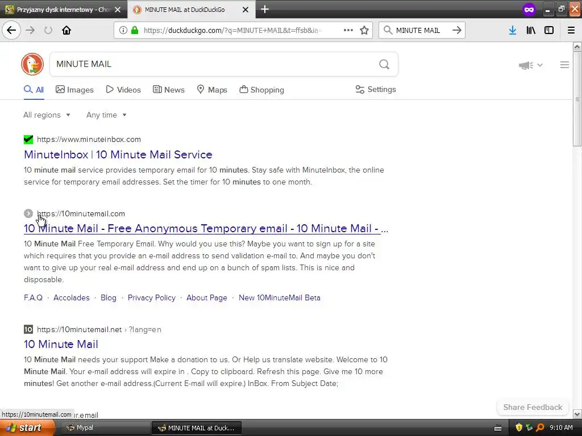Open the Accolades sitelink
The image size is (582, 436).
click(x=72, y=297)
